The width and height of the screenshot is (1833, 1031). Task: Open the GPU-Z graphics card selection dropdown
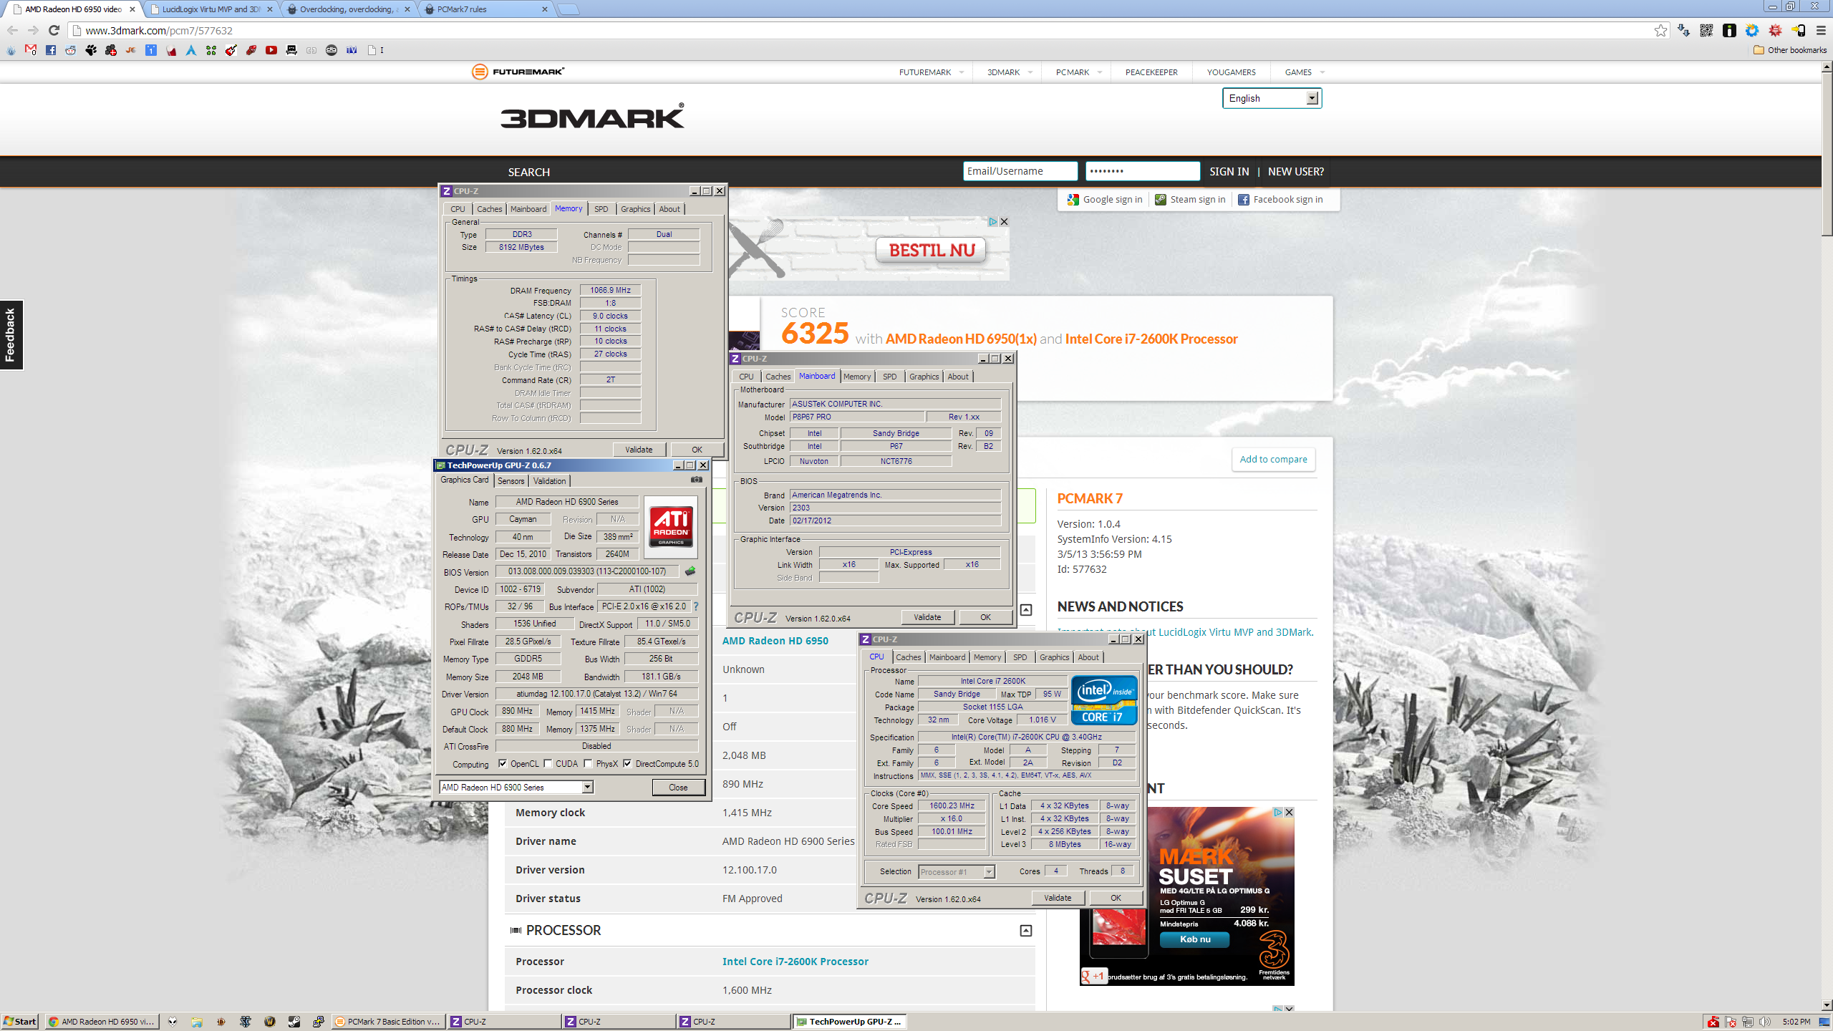(x=516, y=788)
